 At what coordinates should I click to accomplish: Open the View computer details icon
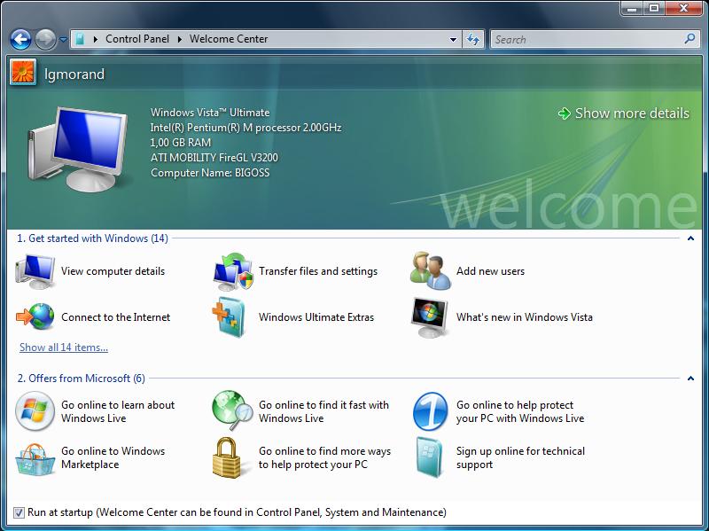(35, 271)
